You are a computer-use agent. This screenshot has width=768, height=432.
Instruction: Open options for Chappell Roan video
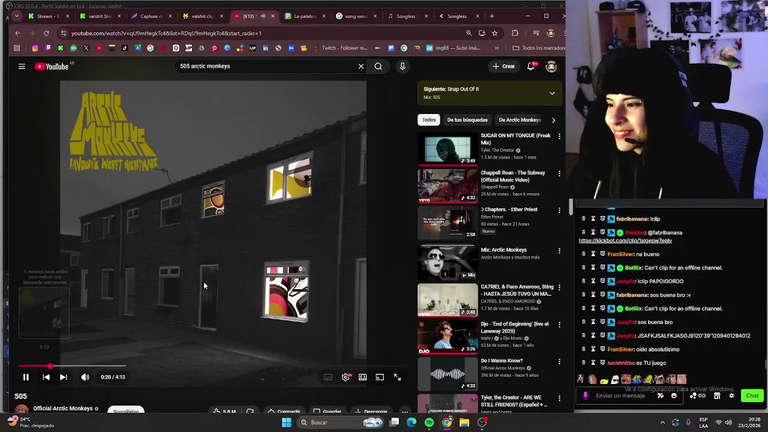tap(559, 173)
